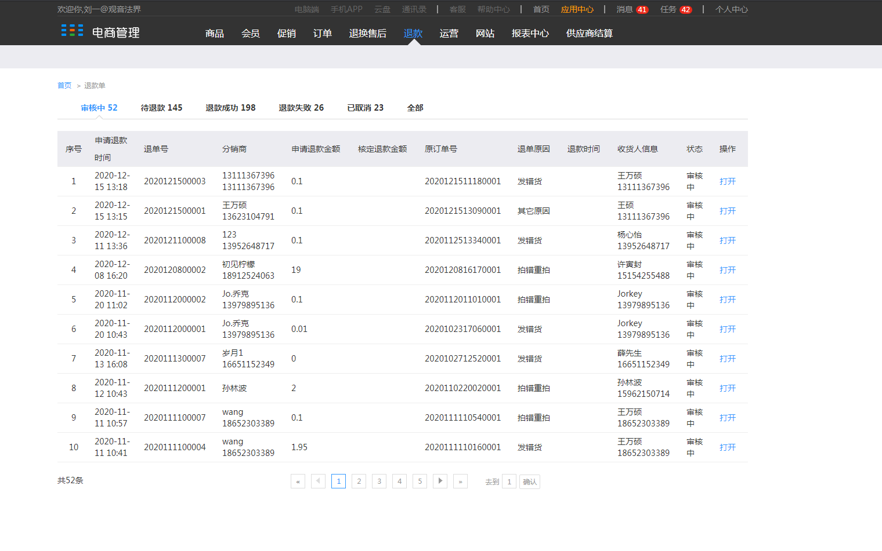Open the 报表中心 menu

tap(530, 34)
